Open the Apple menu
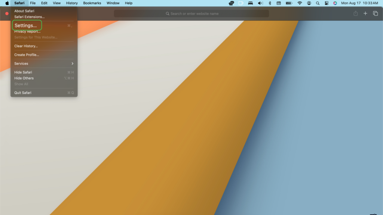Image resolution: width=383 pixels, height=215 pixels. point(7,3)
